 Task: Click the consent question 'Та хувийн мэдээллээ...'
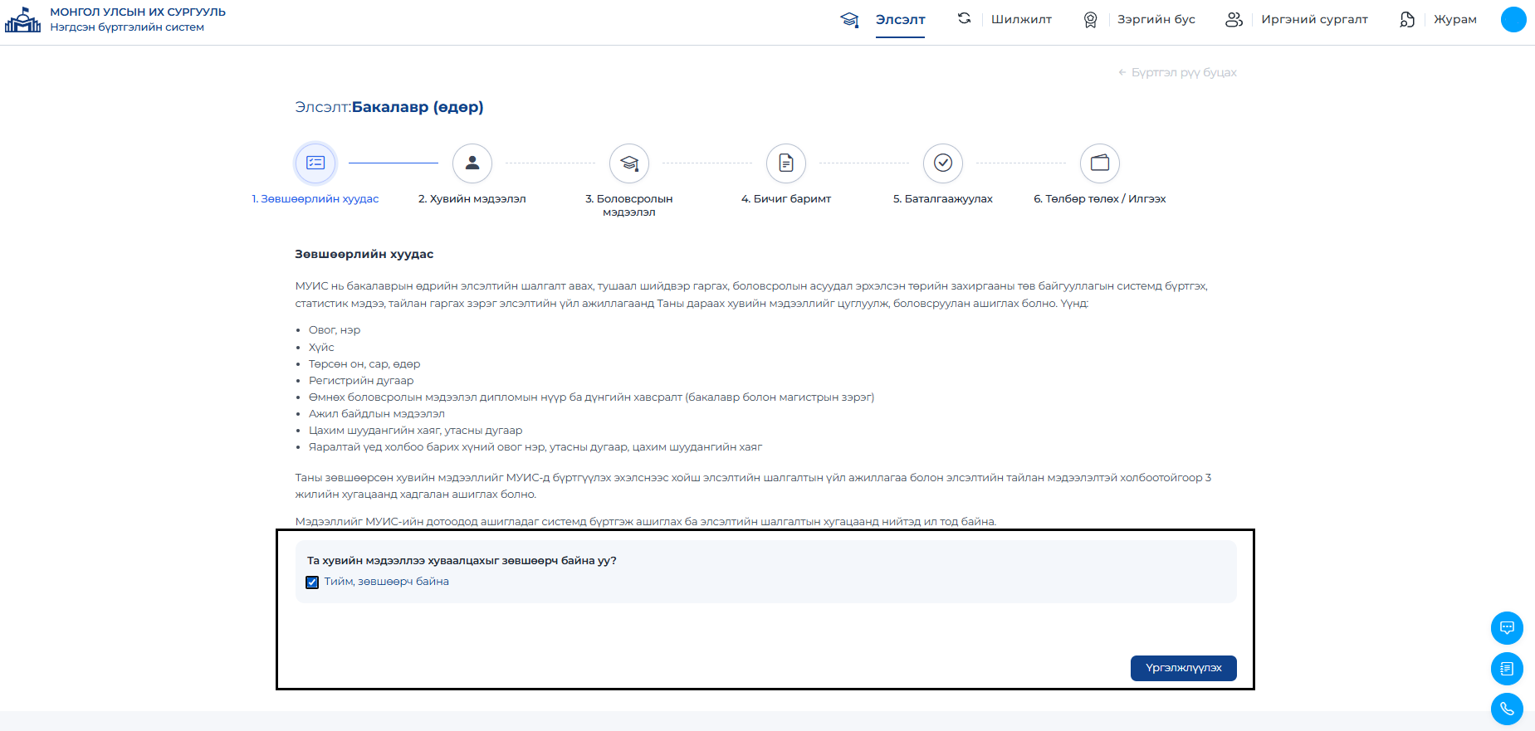tap(462, 561)
